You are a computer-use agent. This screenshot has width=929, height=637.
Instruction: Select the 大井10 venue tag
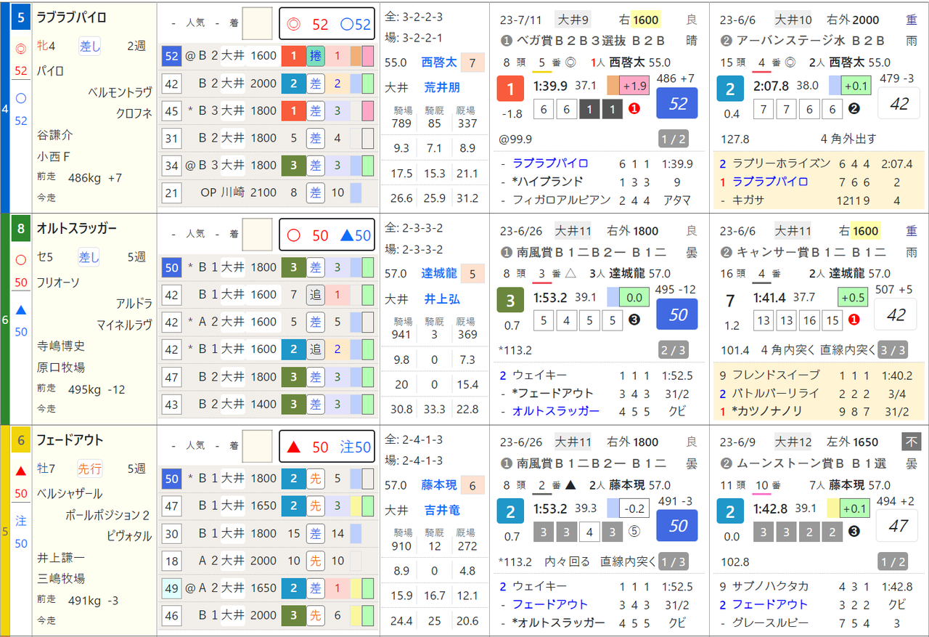pos(793,20)
